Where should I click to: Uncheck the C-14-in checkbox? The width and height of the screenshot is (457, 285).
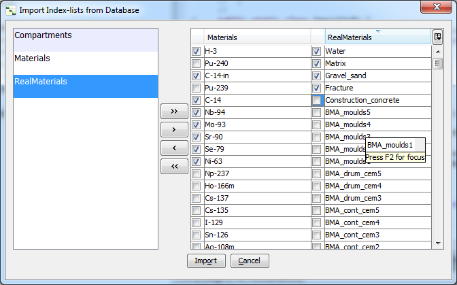point(196,76)
